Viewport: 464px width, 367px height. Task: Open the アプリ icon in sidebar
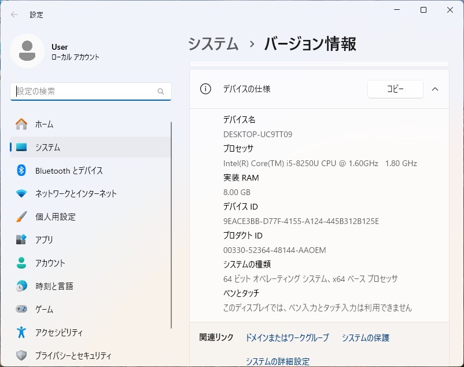coord(21,240)
